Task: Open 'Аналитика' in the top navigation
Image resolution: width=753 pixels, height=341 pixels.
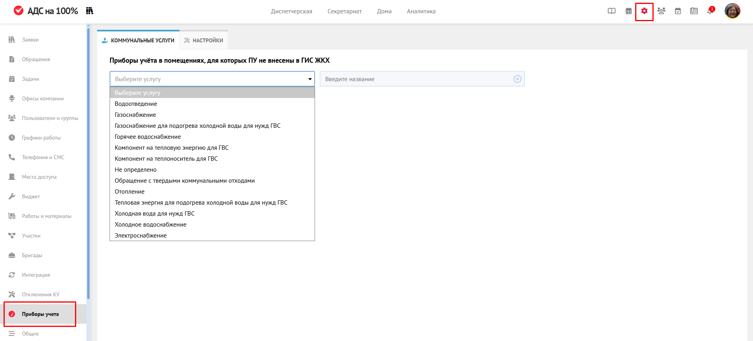Action: [421, 11]
